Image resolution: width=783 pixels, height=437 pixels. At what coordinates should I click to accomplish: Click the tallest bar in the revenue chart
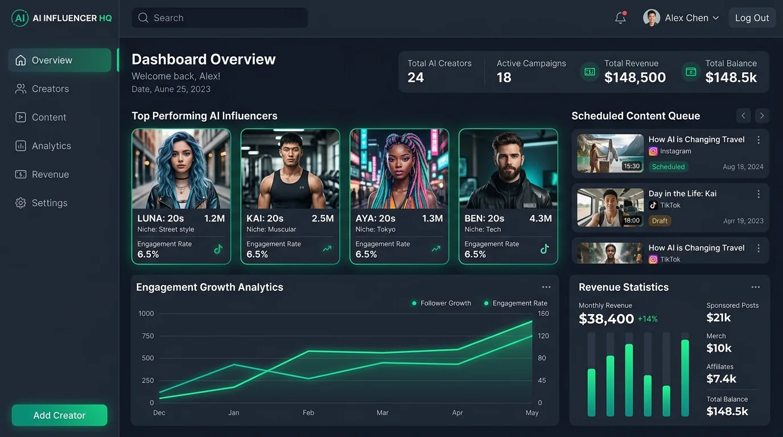[x=685, y=378]
